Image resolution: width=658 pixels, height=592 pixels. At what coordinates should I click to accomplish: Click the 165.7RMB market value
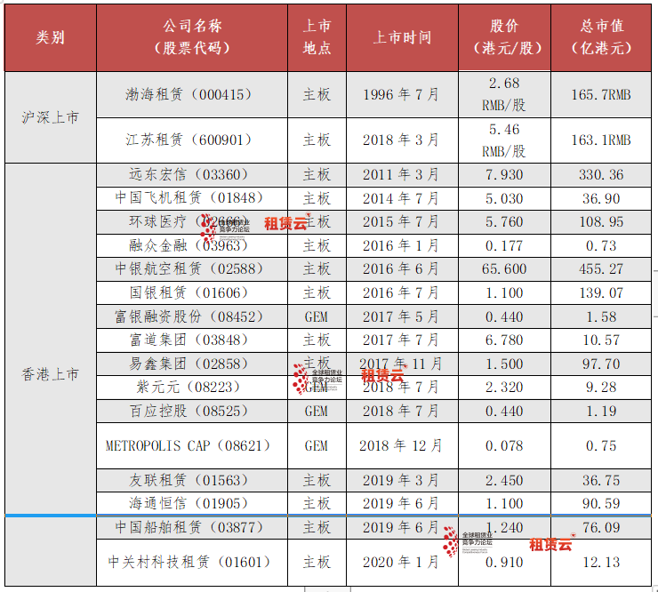[601, 94]
